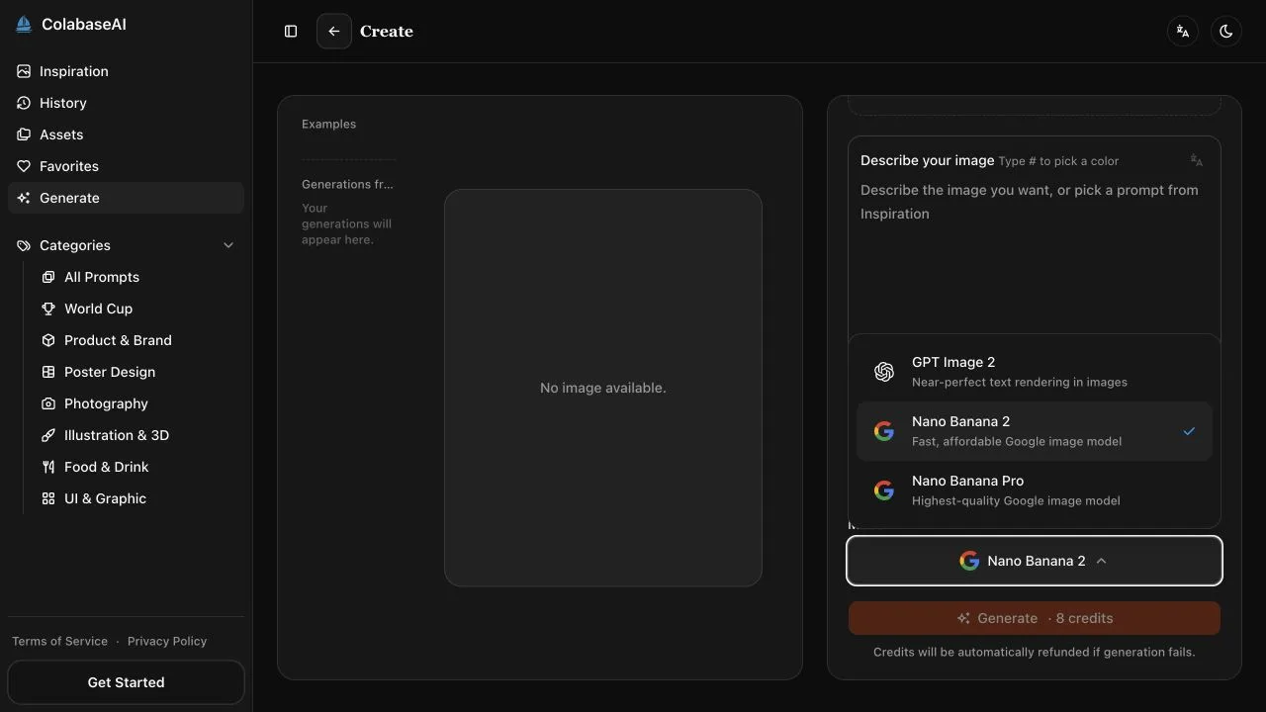Open Inspiration in the sidebar
The image size is (1266, 712).
point(126,71)
